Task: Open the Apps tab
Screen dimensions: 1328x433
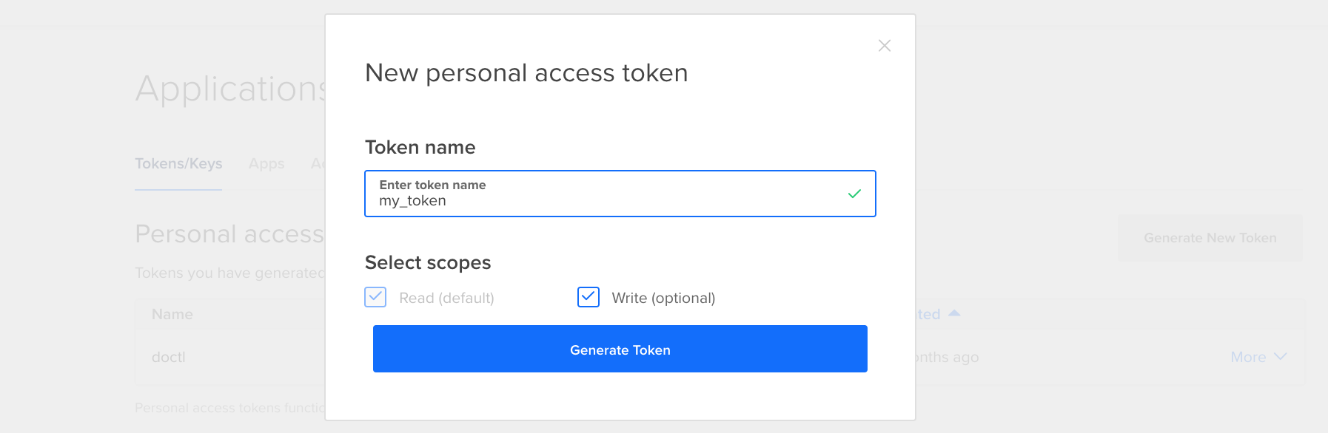Action: pyautogui.click(x=266, y=164)
